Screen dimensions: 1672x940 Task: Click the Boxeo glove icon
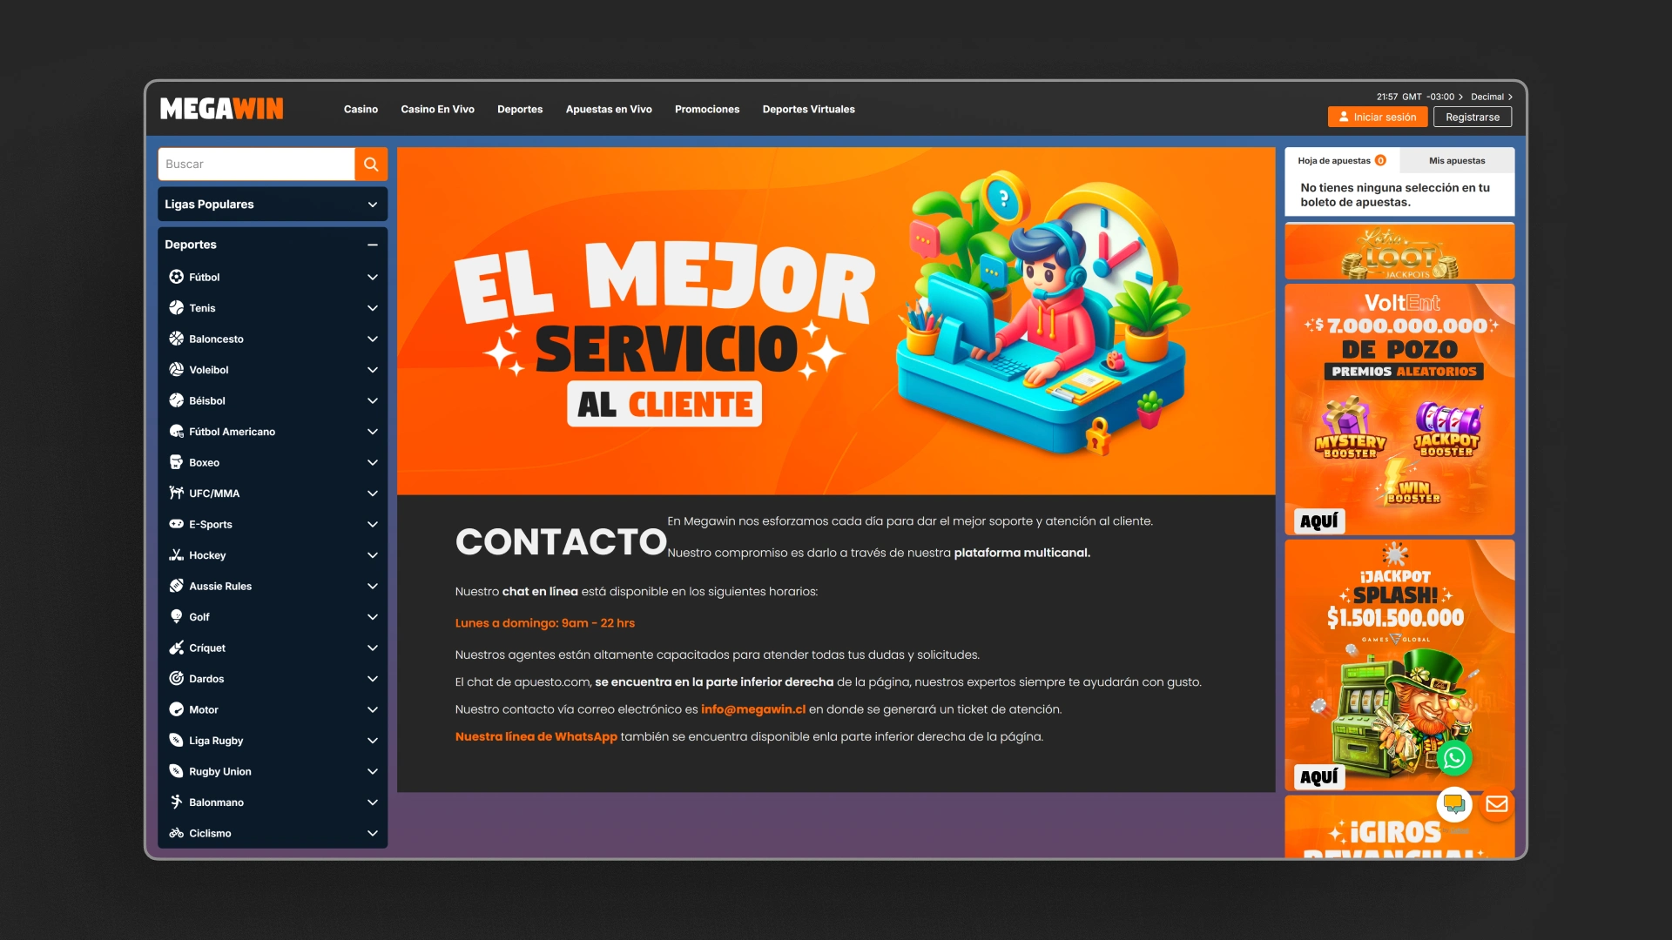(x=176, y=462)
